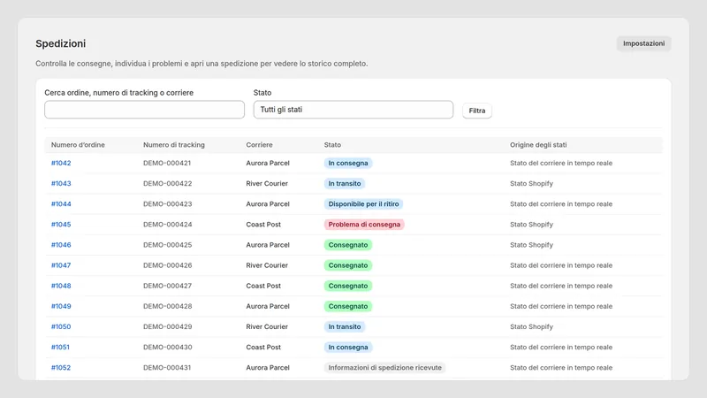Click the In transito badge for order #1050
707x398 pixels.
345,326
